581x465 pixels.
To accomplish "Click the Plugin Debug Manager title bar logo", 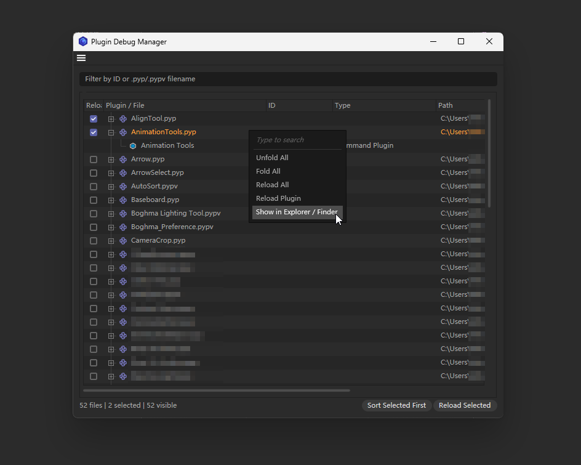I will click(x=83, y=41).
